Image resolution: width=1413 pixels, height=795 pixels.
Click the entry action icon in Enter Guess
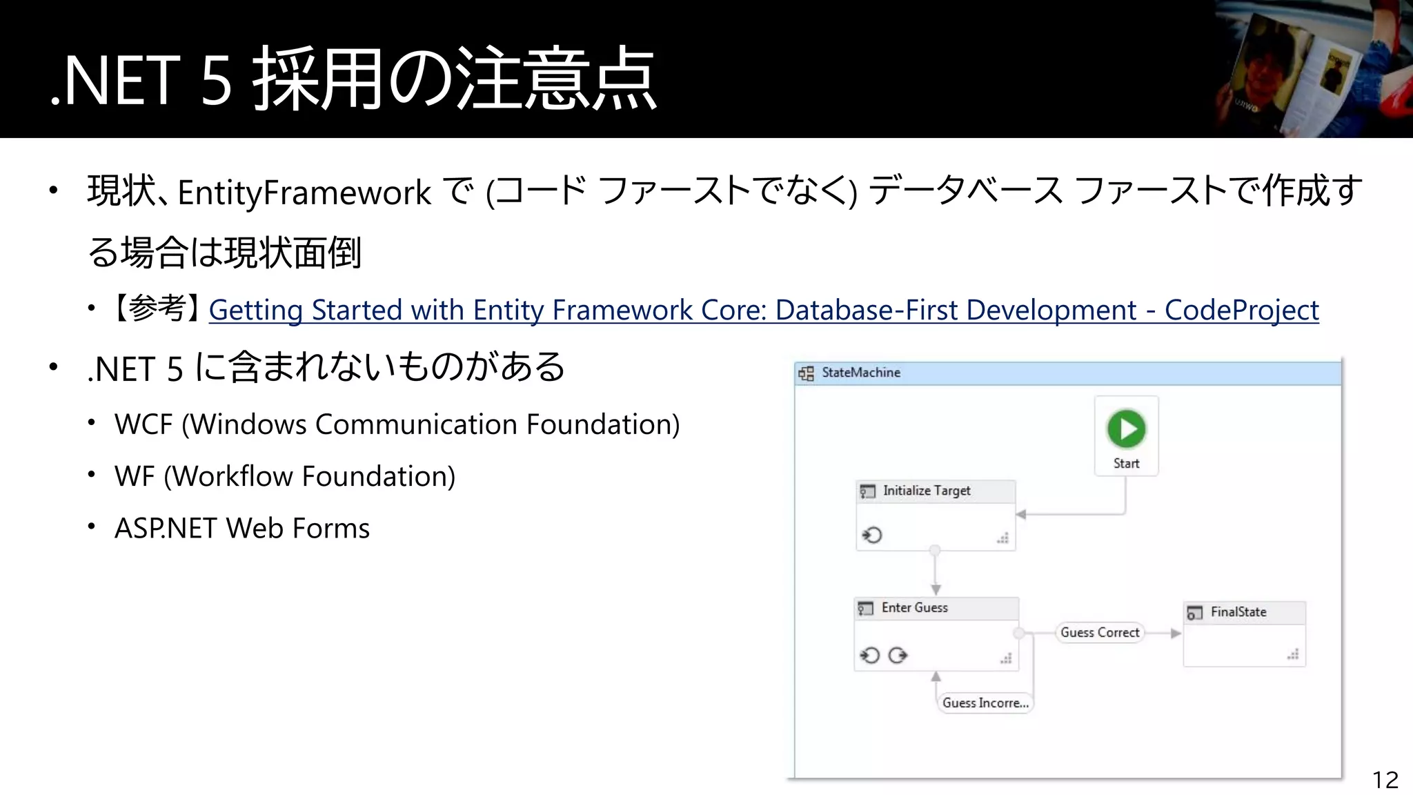pos(870,655)
